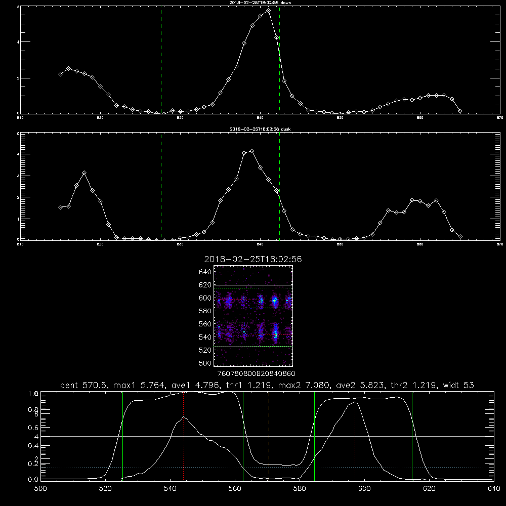Click "cent 570.5" in the bottom title
Viewport: 506px width, 506px height.
pyautogui.click(x=85, y=385)
